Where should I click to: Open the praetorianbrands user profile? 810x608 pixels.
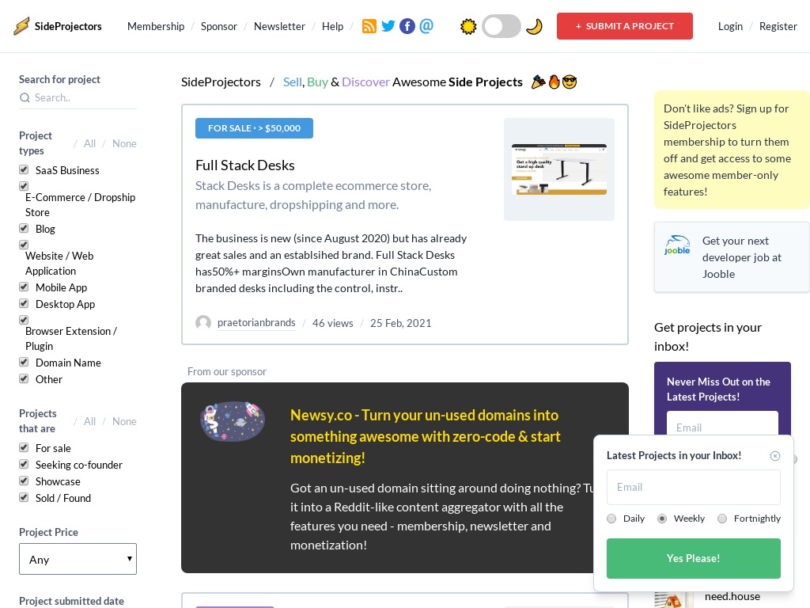256,323
